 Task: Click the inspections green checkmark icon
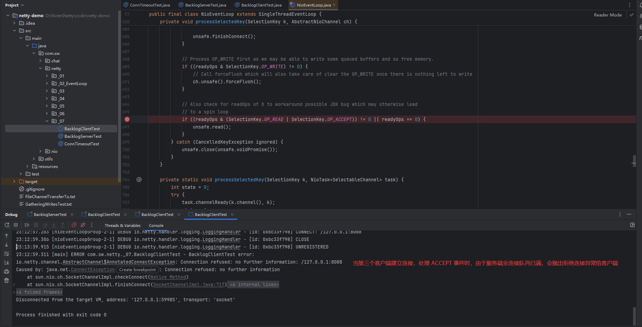point(632,15)
